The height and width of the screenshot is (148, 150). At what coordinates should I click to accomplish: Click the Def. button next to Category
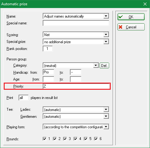[104, 65]
